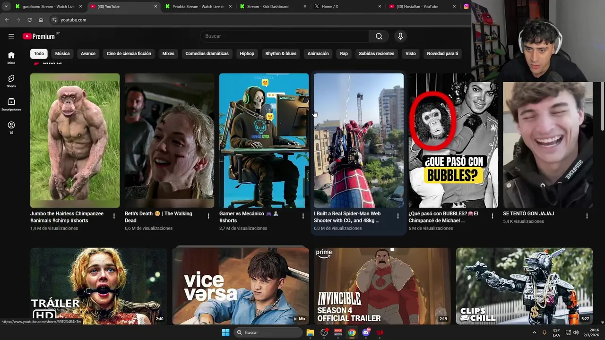Open the Beth's Death short thumbnail
605x340 pixels.
pyautogui.click(x=170, y=140)
